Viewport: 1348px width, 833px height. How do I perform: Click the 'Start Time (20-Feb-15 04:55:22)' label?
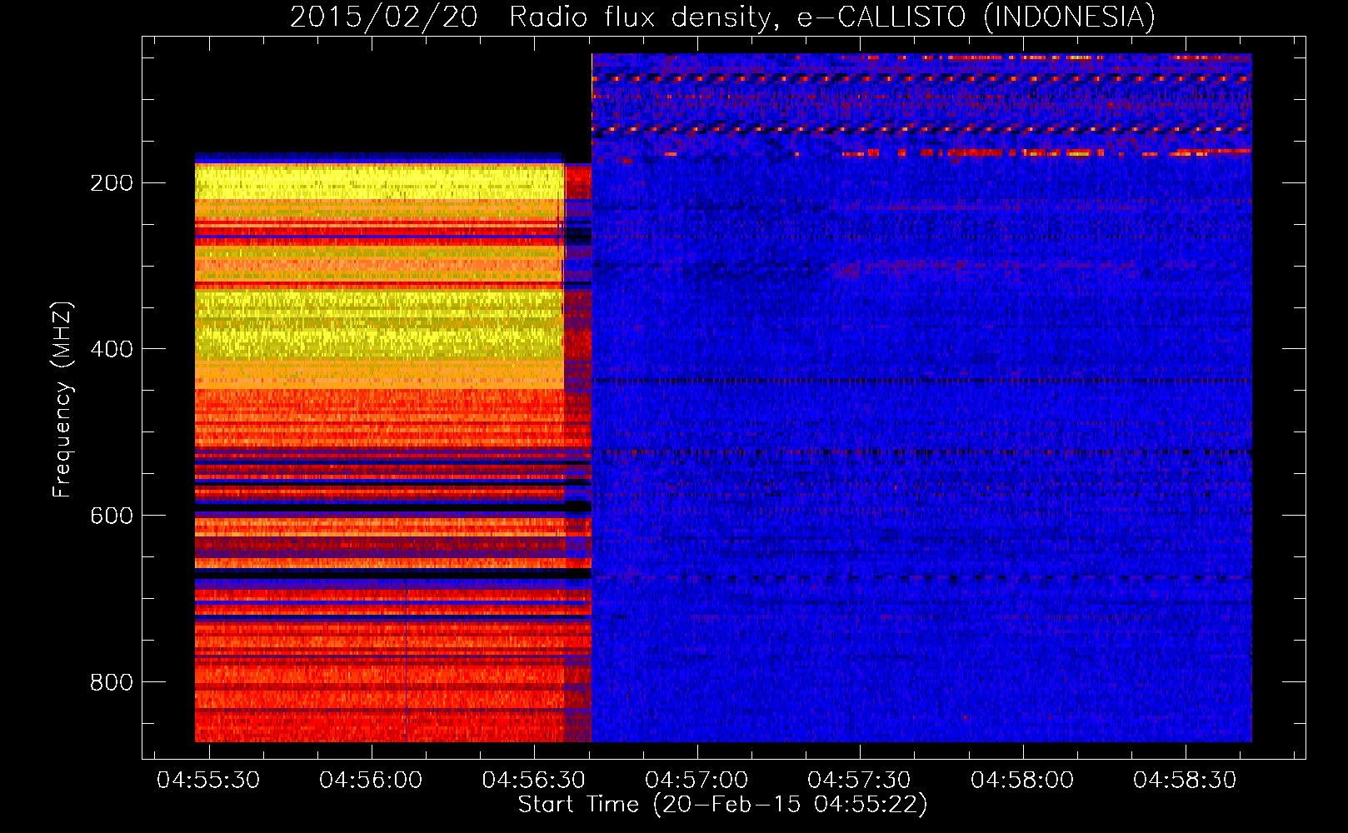click(722, 805)
